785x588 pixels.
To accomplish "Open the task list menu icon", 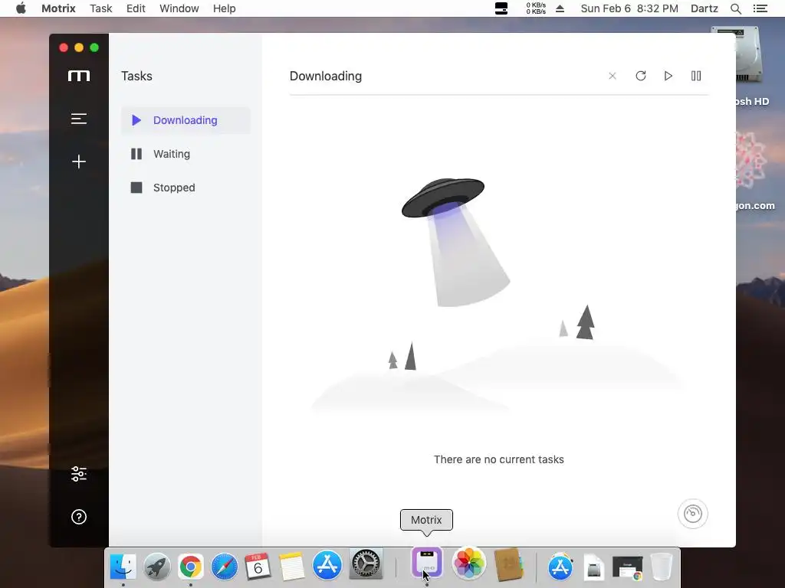I will coord(79,119).
